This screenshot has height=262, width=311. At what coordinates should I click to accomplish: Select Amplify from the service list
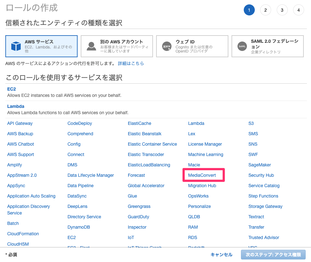point(14,165)
